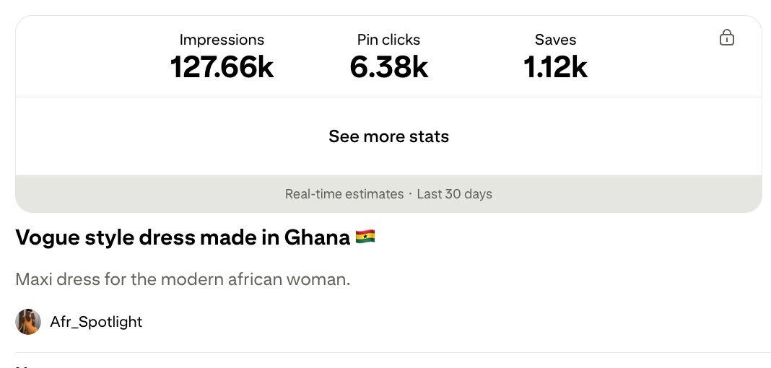The width and height of the screenshot is (771, 368).
Task: Click the Saves label heading
Action: (x=555, y=39)
